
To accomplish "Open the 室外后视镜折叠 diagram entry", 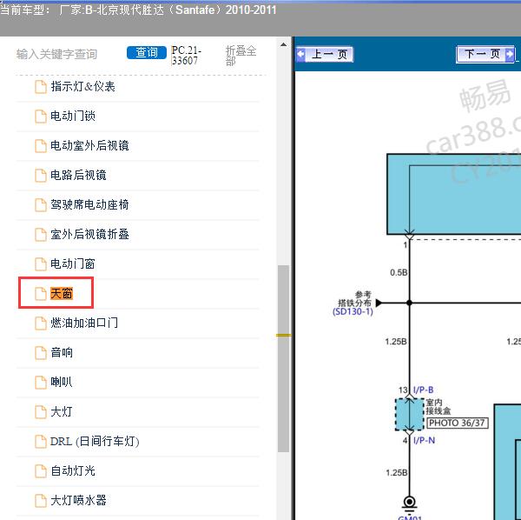I will (x=89, y=235).
